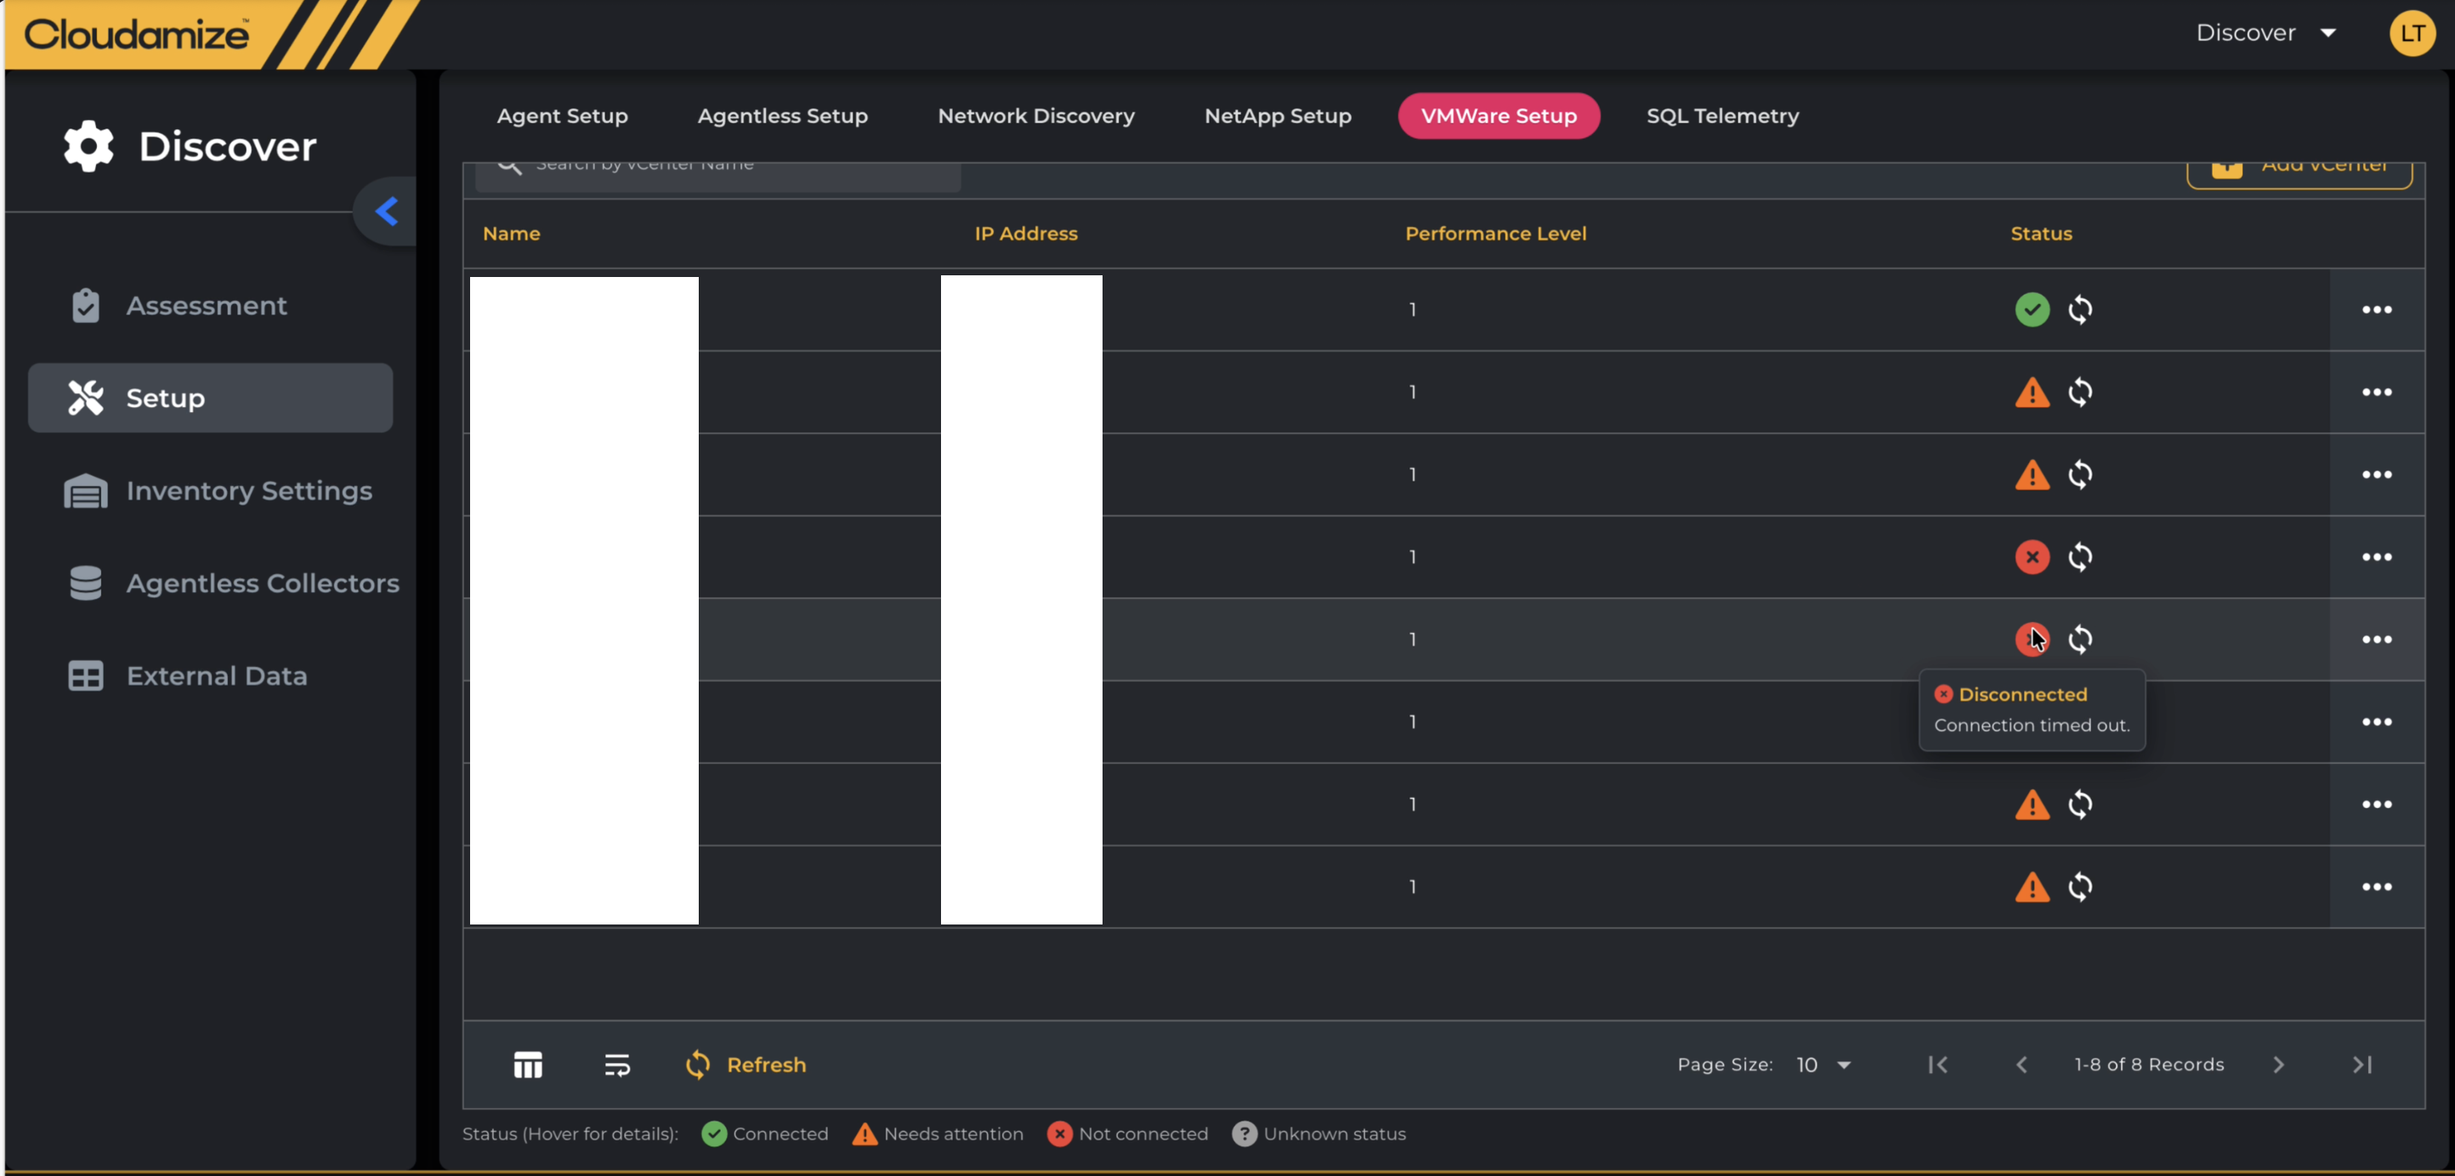Click the '1-8 of 8 Records' text
Image resolution: width=2455 pixels, height=1176 pixels.
point(2149,1065)
